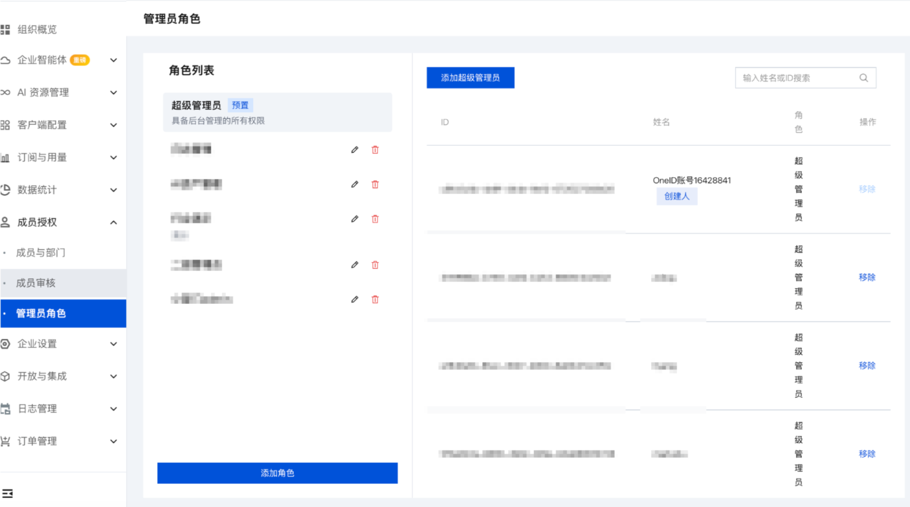Image resolution: width=910 pixels, height=507 pixels.
Task: Click the pencil icon of second custom role
Action: pyautogui.click(x=355, y=184)
